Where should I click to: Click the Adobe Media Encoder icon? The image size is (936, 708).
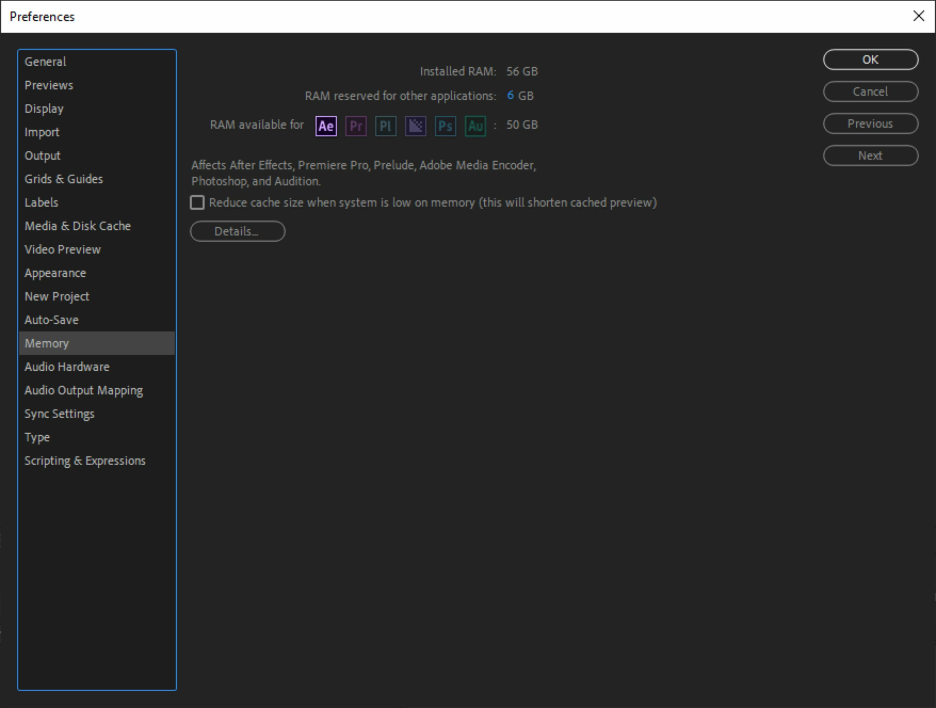tap(416, 126)
